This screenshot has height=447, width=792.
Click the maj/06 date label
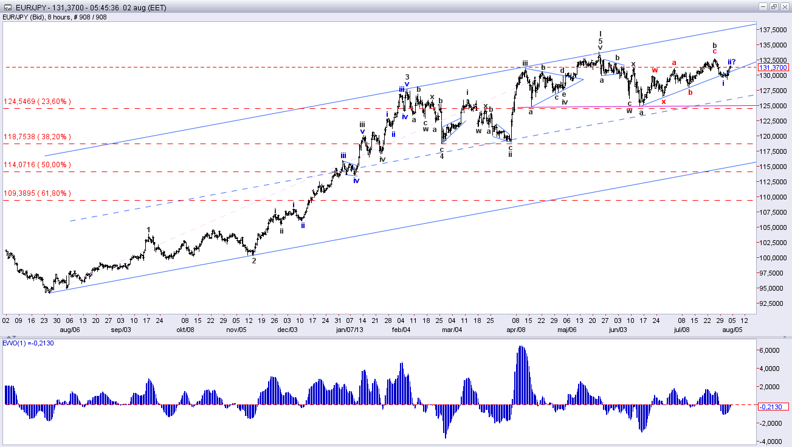567,329
